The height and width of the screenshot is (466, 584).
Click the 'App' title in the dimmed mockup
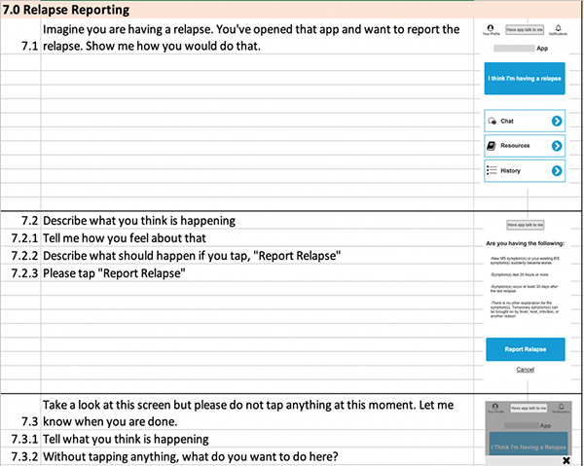[545, 425]
